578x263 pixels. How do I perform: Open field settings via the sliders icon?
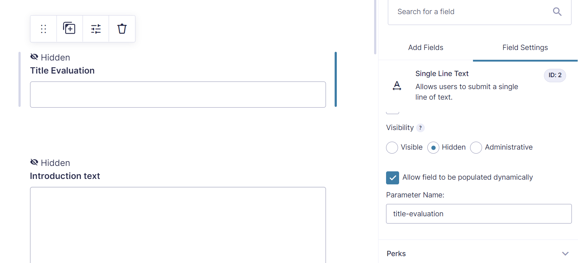[96, 29]
